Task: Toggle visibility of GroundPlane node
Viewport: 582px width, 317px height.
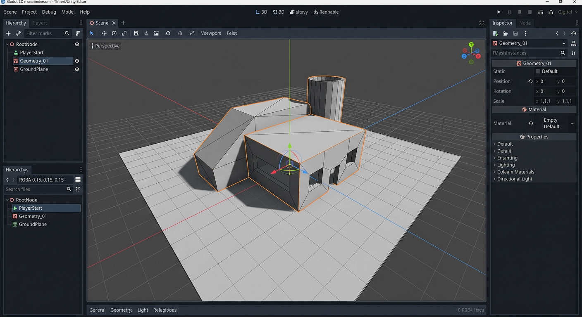Action: (x=77, y=69)
